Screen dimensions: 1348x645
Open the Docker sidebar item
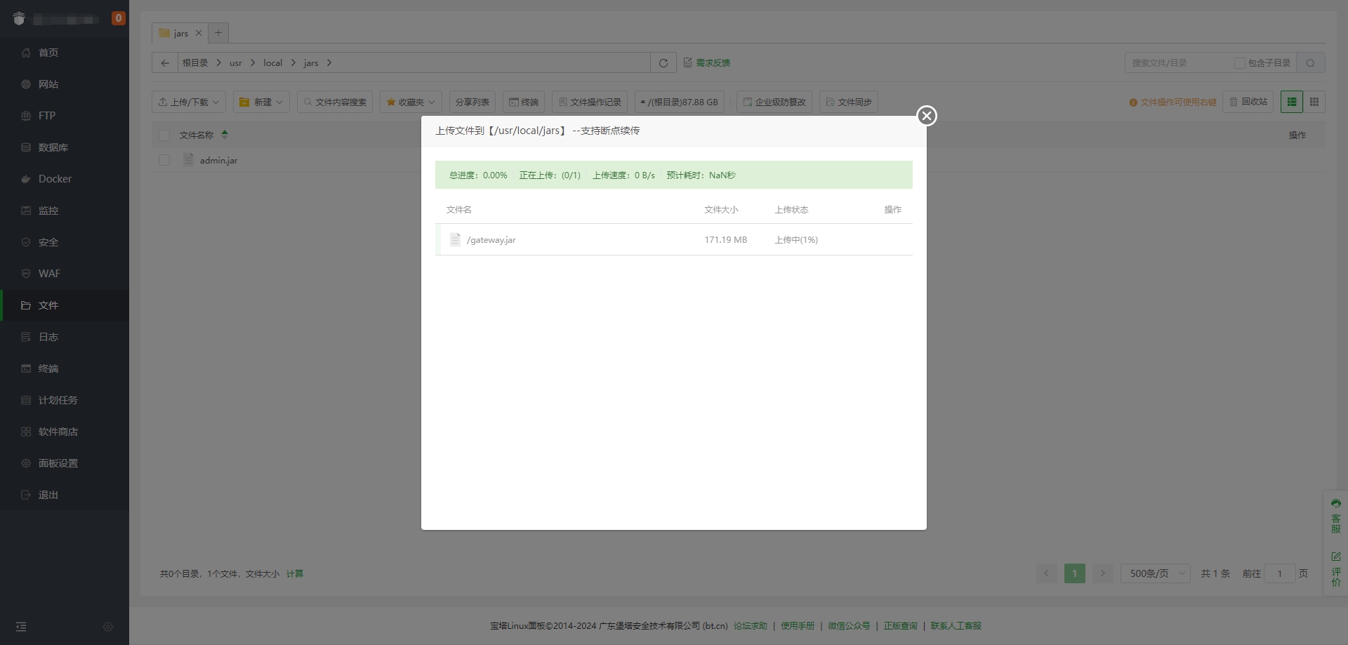point(55,179)
